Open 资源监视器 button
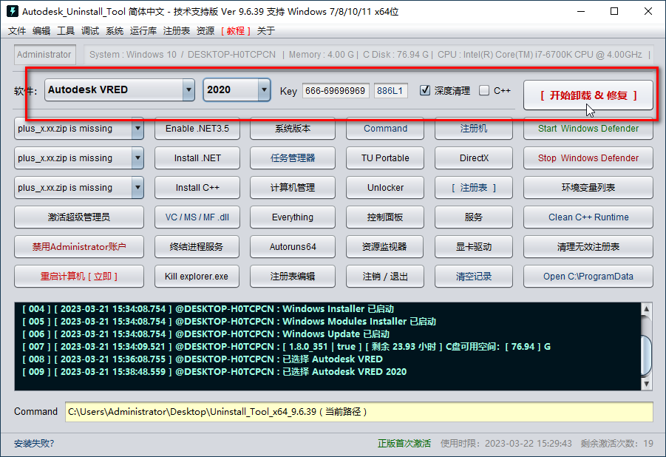 pyautogui.click(x=385, y=246)
